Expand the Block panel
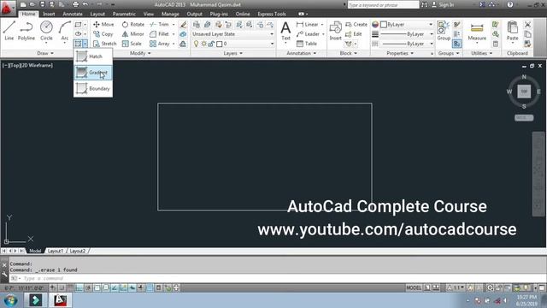The image size is (547, 308). point(349,53)
